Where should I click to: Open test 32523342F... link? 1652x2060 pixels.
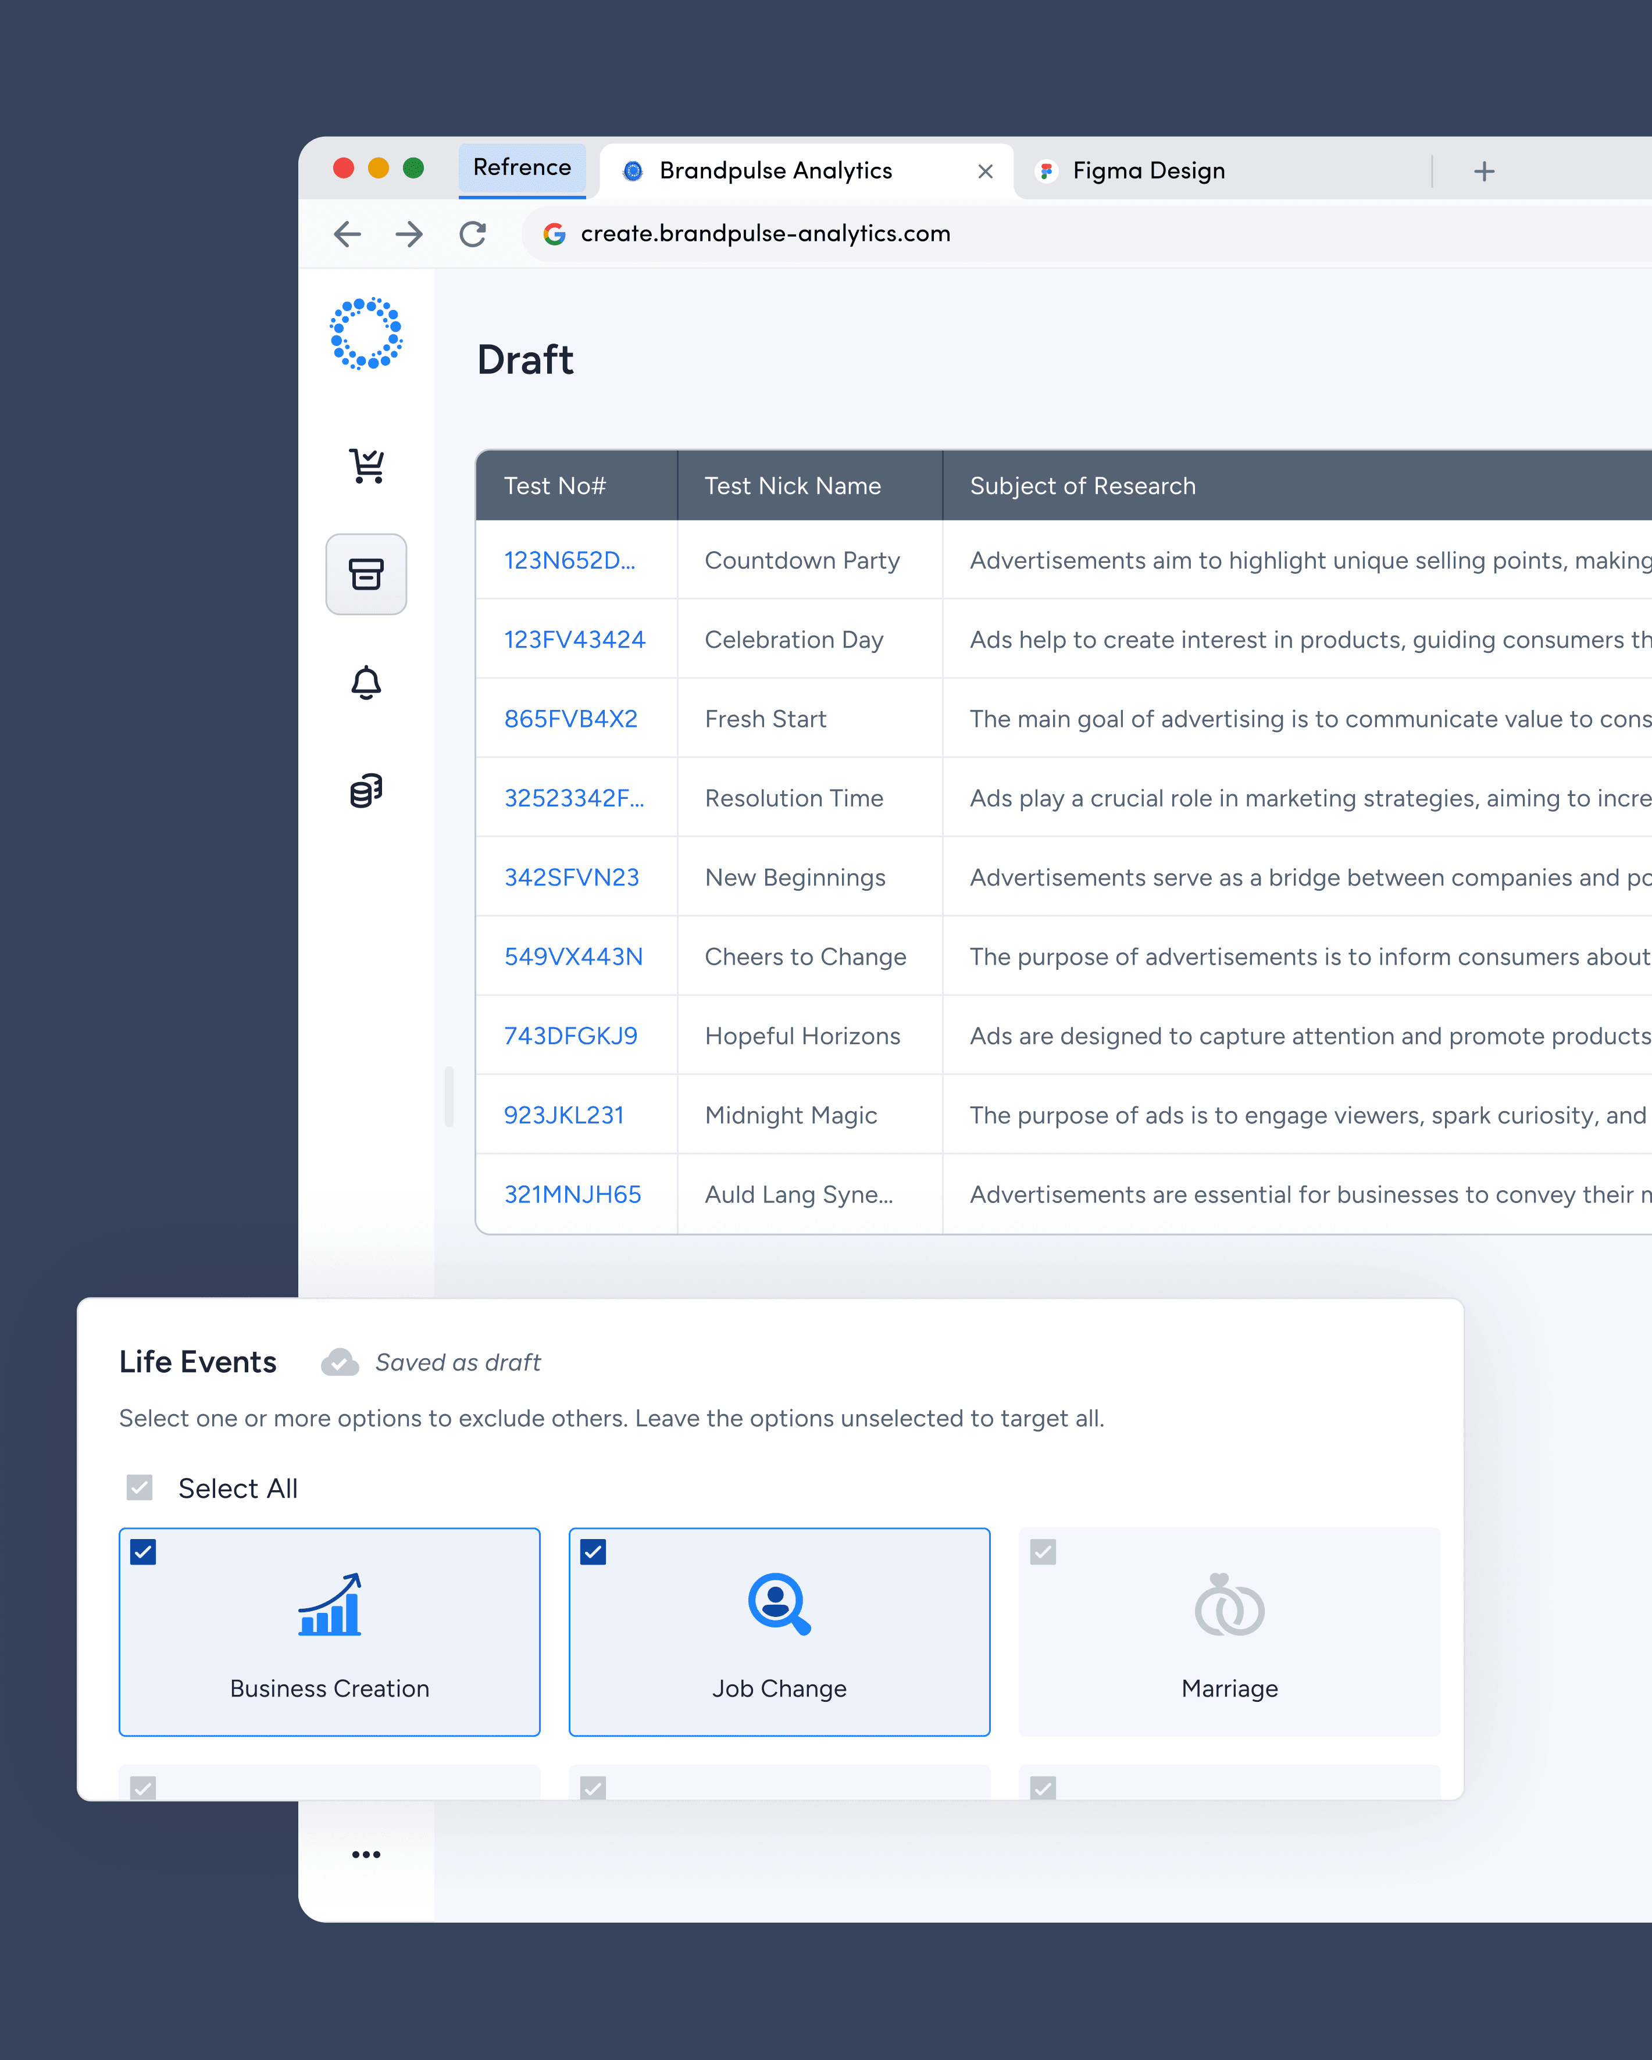pos(575,799)
